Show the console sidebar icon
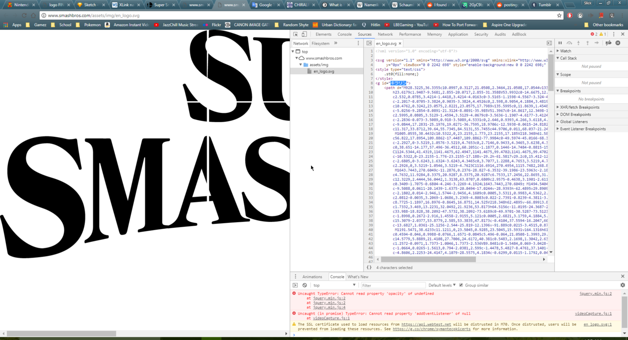 tap(295, 285)
